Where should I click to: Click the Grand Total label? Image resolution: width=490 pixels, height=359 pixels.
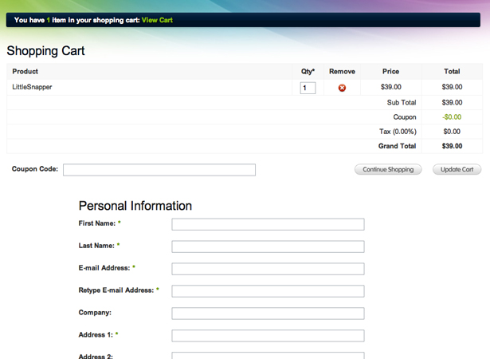pyautogui.click(x=397, y=146)
